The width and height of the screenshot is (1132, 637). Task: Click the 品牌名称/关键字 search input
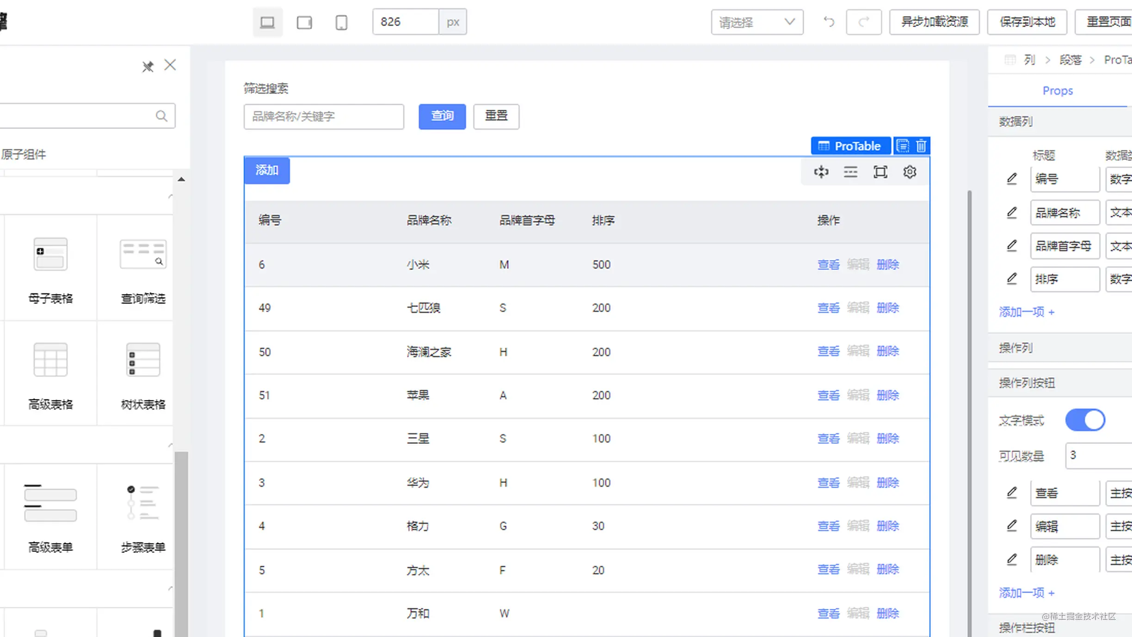click(324, 116)
